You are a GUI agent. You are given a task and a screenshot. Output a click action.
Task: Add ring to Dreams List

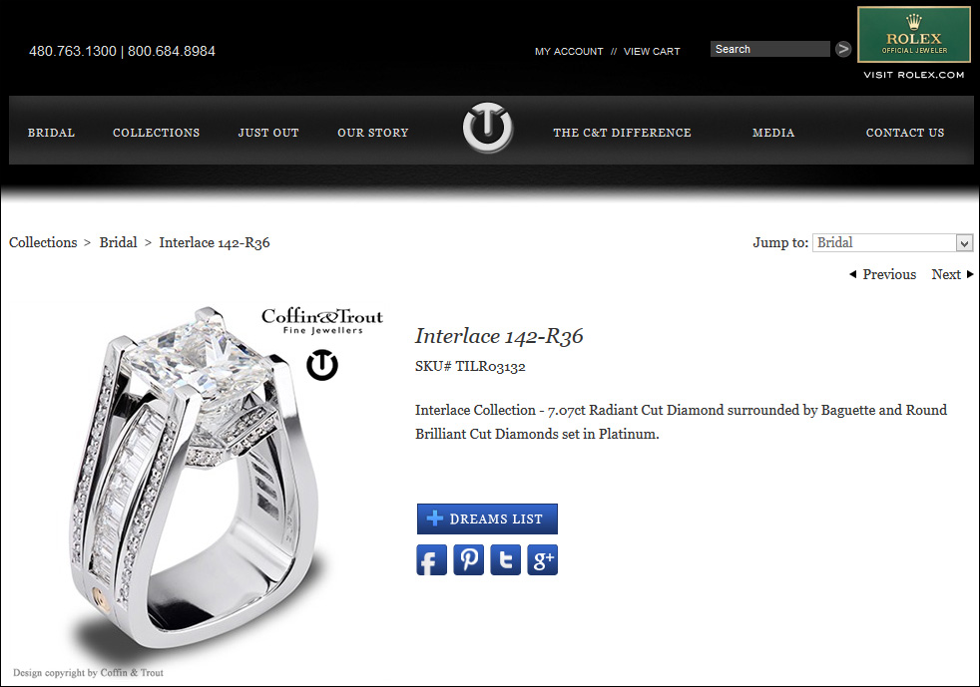pos(487,519)
